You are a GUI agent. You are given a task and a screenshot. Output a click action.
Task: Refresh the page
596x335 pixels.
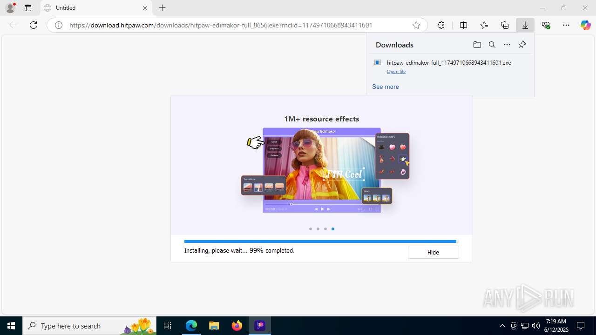[34, 25]
